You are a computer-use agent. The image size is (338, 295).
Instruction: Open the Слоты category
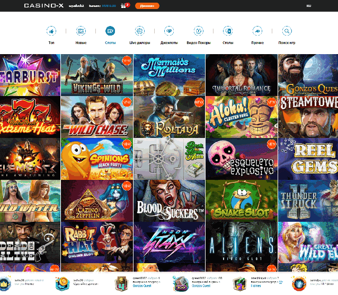point(110,31)
